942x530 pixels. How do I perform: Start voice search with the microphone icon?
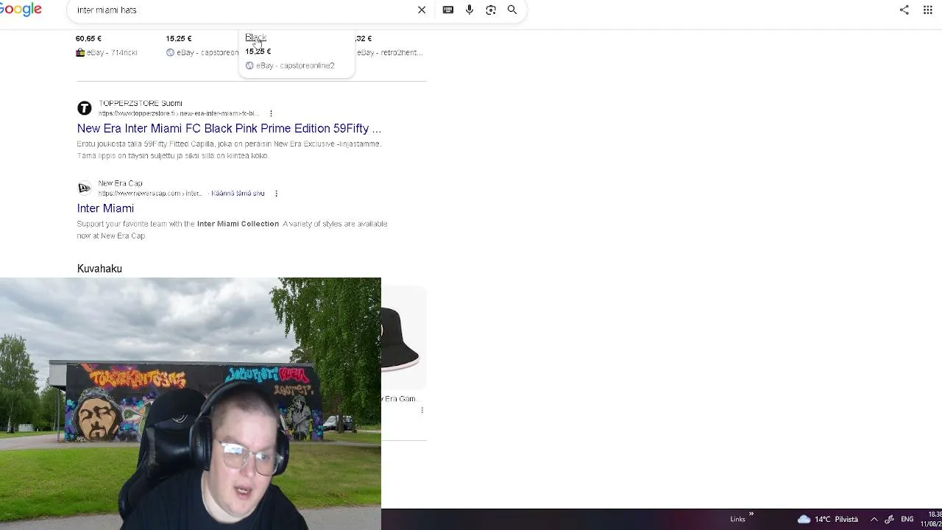[x=470, y=10]
